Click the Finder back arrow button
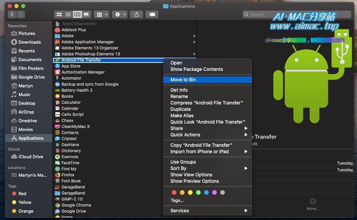The image size is (357, 220). pyautogui.click(x=12, y=14)
